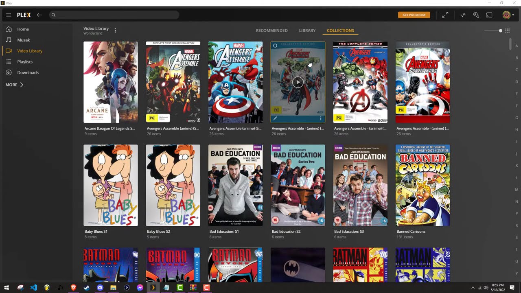Open the user account avatar dropdown
The image size is (521, 293).
pos(508,15)
